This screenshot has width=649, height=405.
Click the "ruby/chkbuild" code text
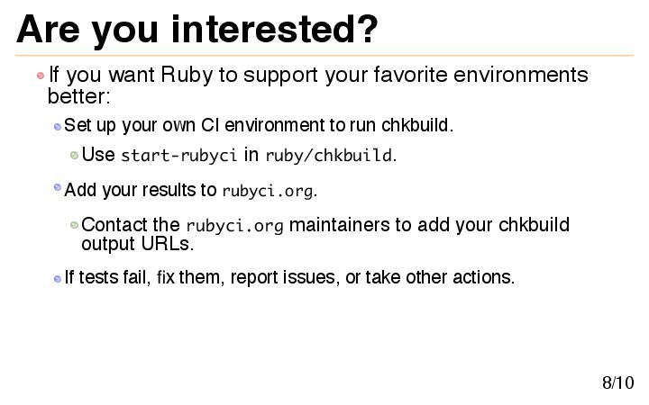point(328,156)
